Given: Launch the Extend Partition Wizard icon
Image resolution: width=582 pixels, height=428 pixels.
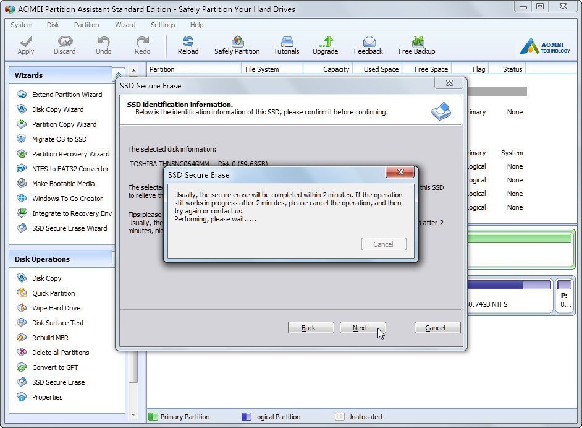Looking at the screenshot, I should click(x=22, y=95).
